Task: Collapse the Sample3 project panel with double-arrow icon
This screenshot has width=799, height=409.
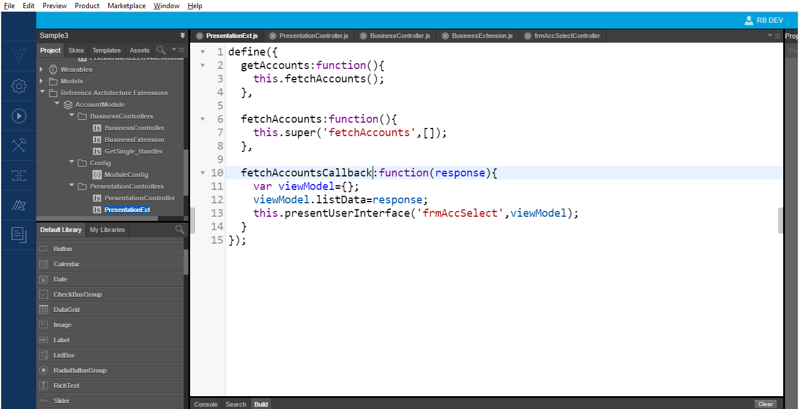Action: 182,36
